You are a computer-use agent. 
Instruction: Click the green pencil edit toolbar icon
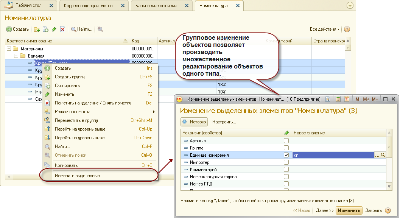click(x=54, y=30)
